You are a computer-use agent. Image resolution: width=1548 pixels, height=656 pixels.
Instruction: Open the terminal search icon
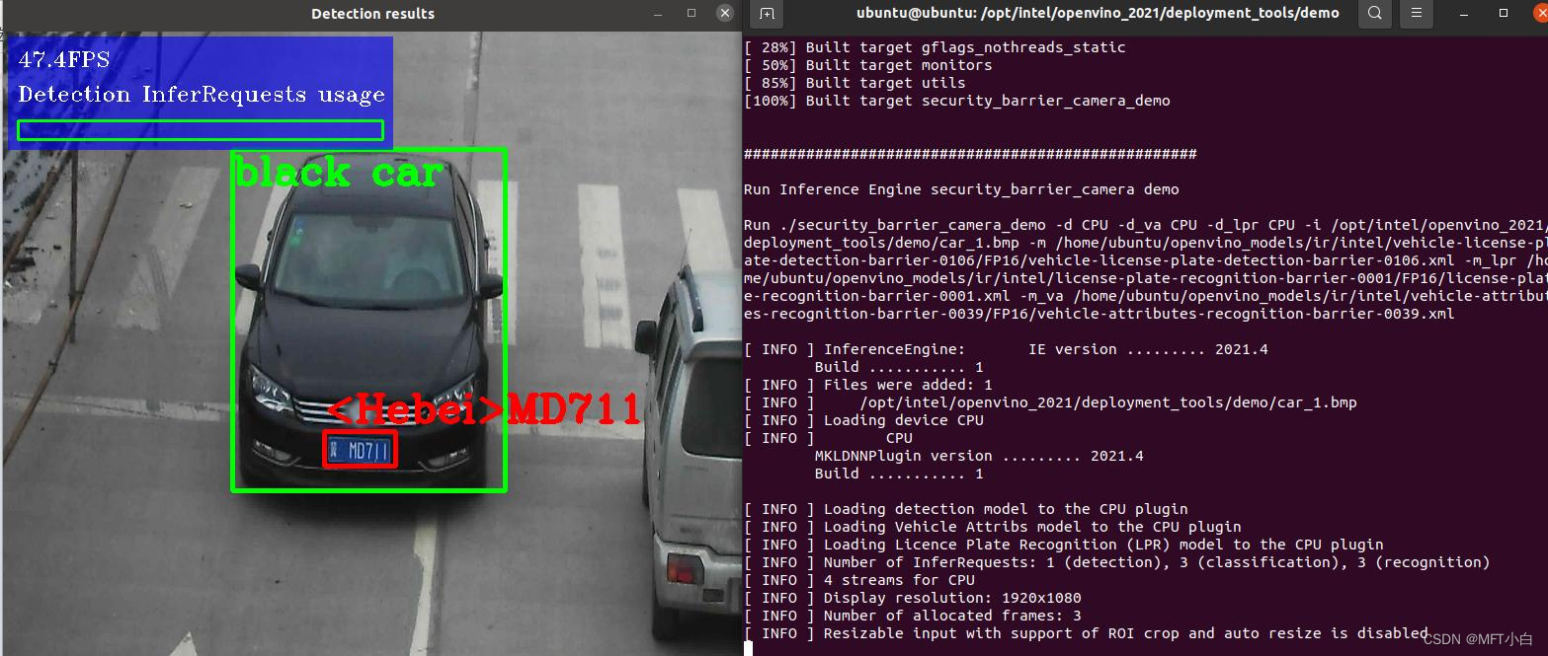pyautogui.click(x=1374, y=13)
